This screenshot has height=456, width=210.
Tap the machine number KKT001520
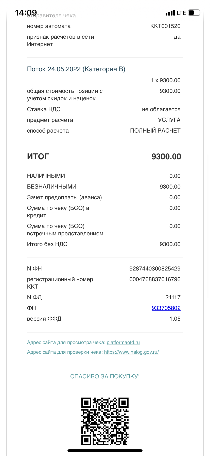coord(165,26)
